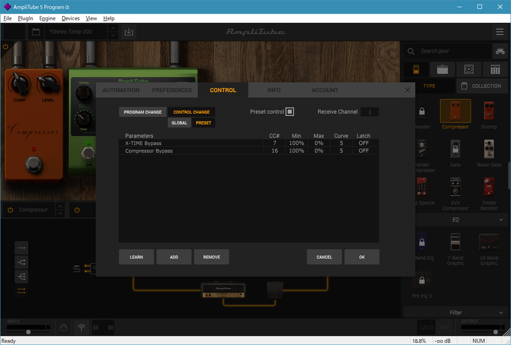Open the INFO tab
511x345 pixels.
(x=274, y=90)
